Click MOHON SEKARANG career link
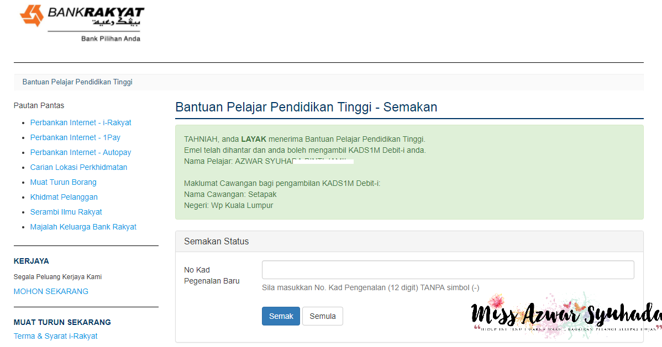Screen dimensions: 662x347 coord(51,291)
